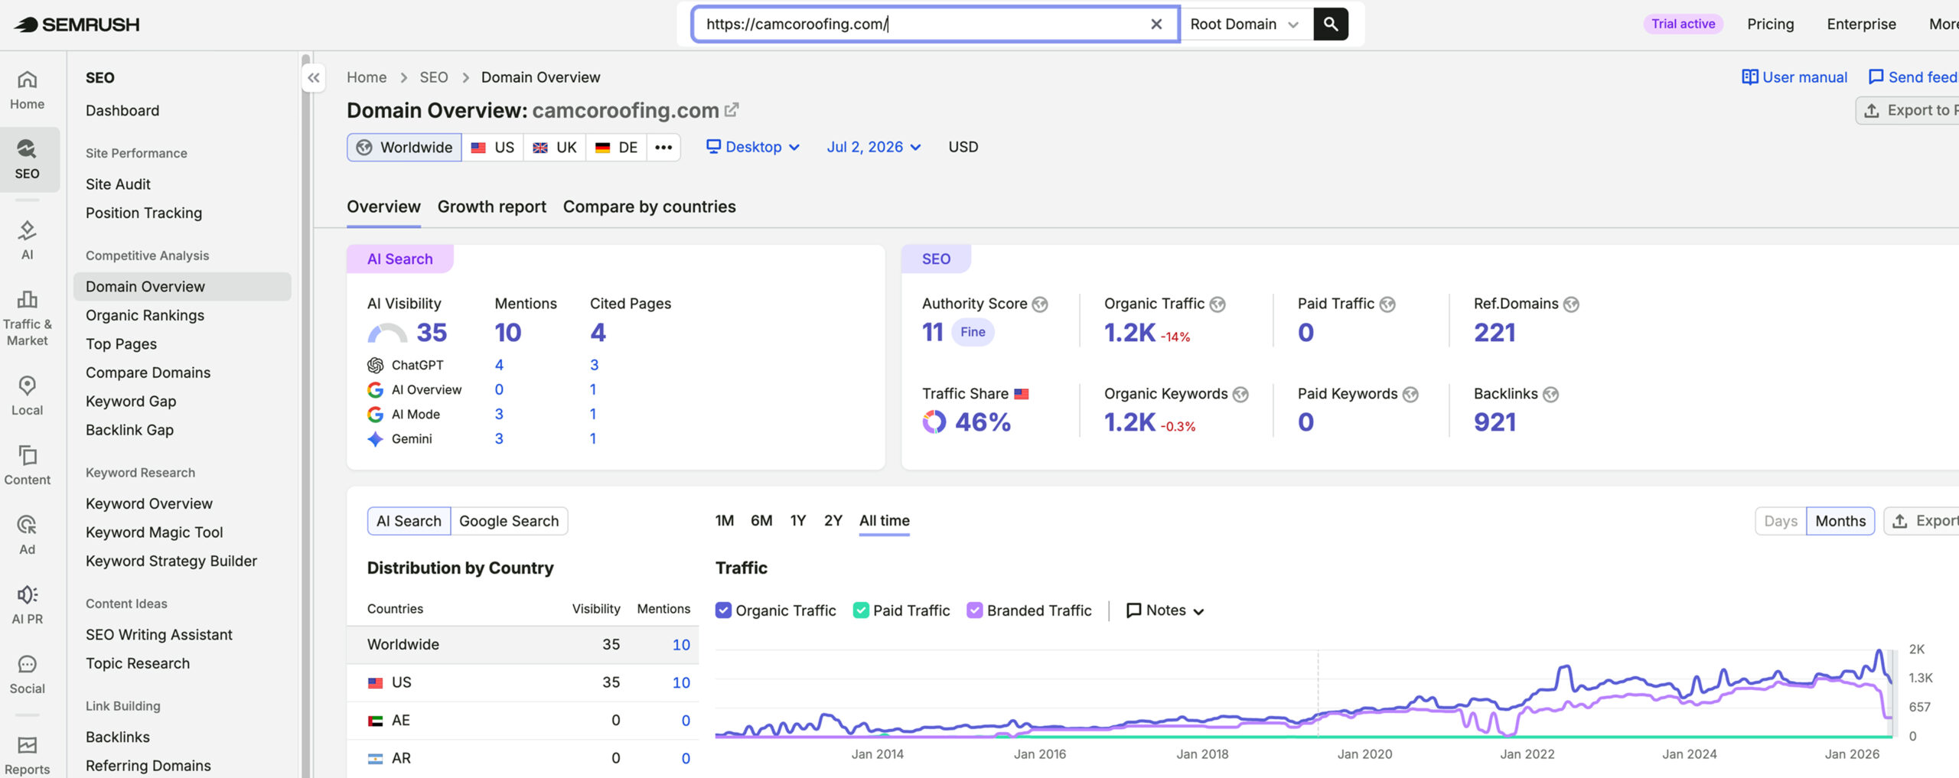Switch the chart to AI Search
1959x778 pixels.
409,521
